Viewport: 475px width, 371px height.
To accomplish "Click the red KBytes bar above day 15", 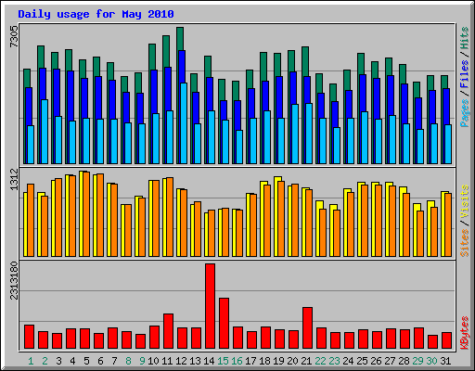I will coord(225,324).
